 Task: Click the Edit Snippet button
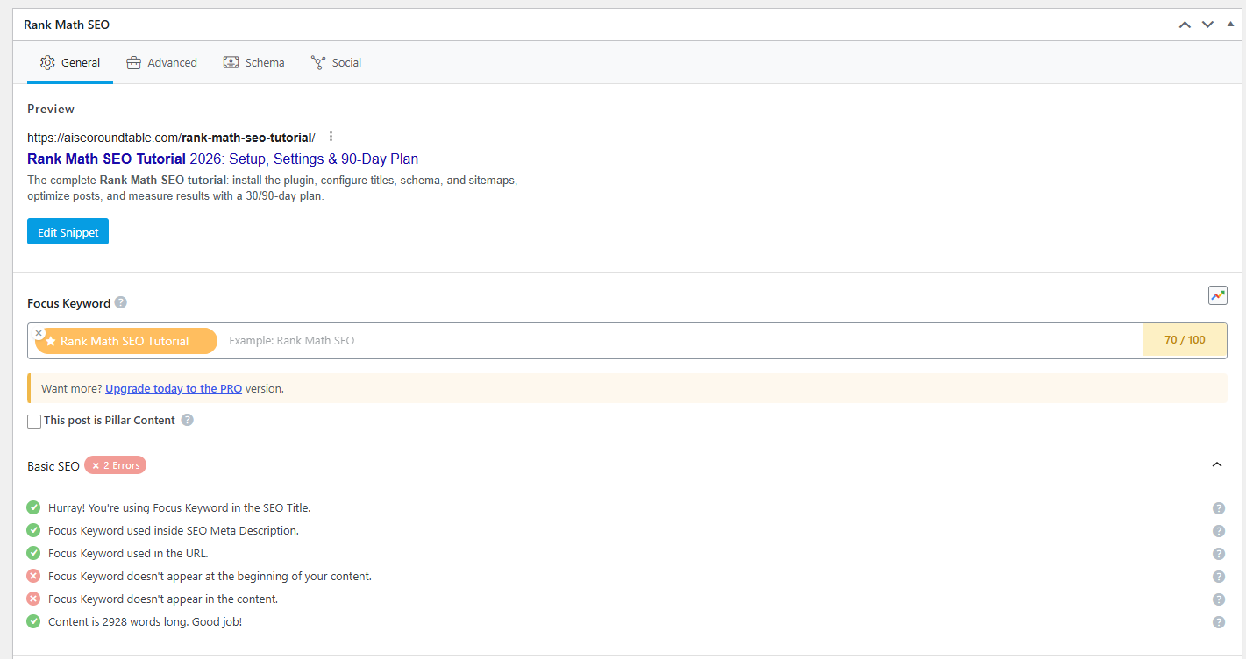[x=68, y=231]
